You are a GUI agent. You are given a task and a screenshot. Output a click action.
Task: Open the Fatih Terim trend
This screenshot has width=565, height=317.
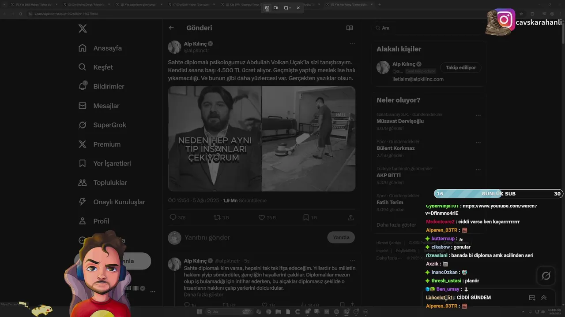coord(390,202)
